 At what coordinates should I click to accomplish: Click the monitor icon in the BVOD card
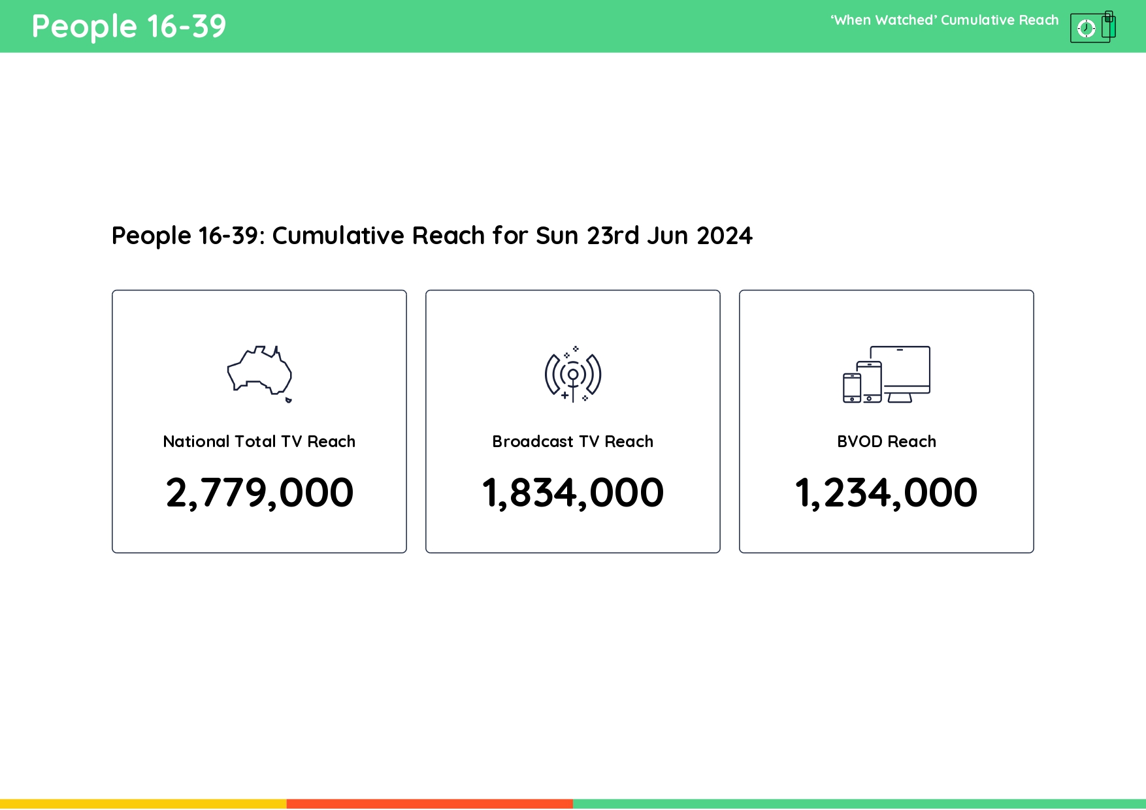pyautogui.click(x=908, y=369)
